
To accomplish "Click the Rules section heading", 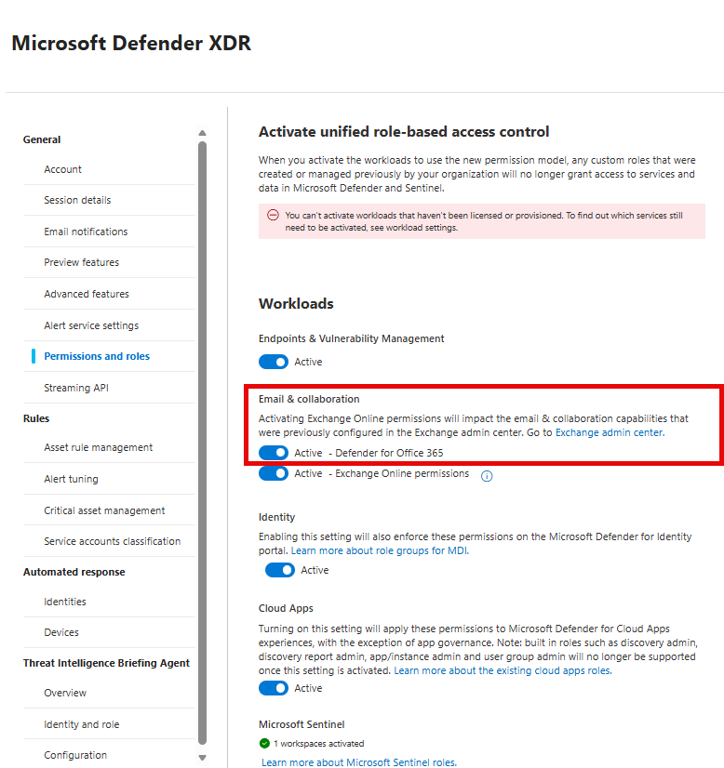I will [x=36, y=418].
